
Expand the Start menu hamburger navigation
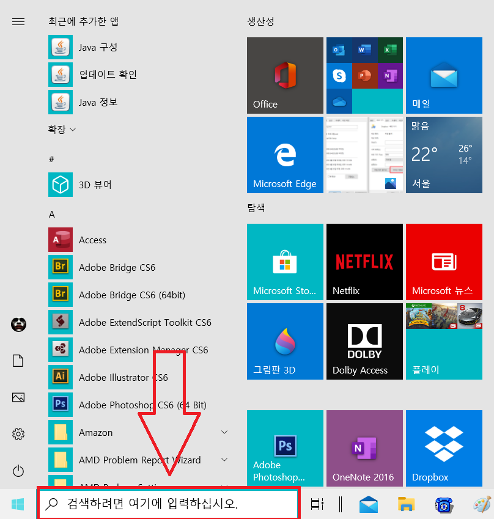click(x=18, y=22)
